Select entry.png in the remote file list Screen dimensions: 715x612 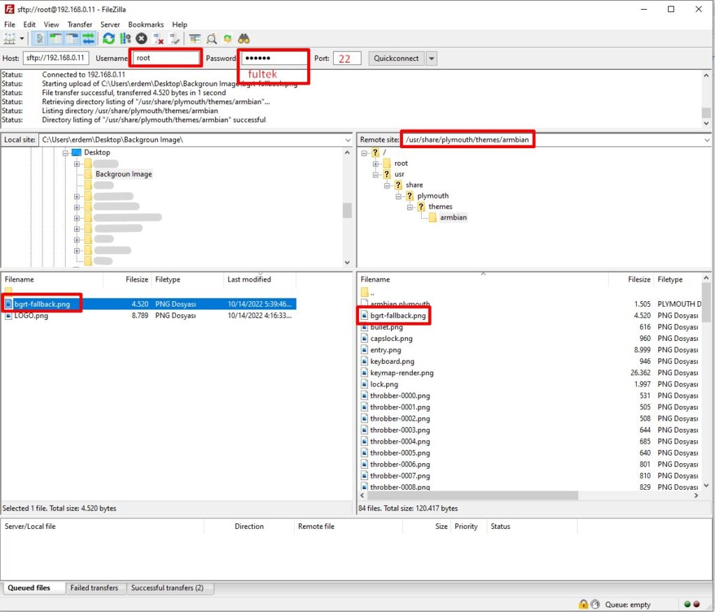385,350
